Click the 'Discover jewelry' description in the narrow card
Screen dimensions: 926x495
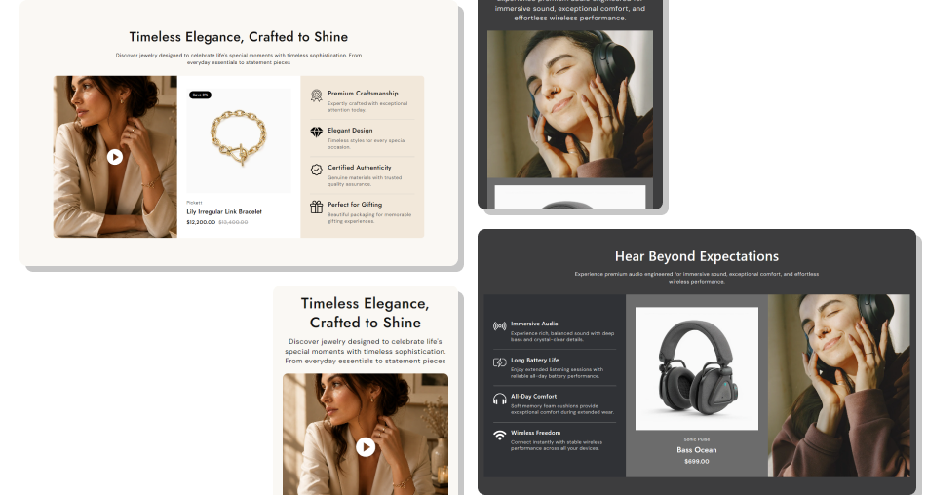tap(365, 351)
